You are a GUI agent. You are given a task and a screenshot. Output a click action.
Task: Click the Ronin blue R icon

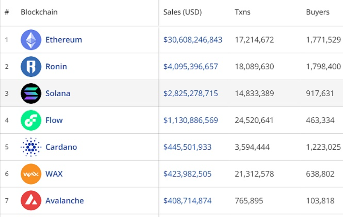click(x=31, y=67)
